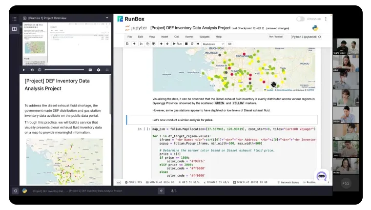Open the RunBox three-dot options menu
The width and height of the screenshot is (371, 210).
click(x=327, y=19)
